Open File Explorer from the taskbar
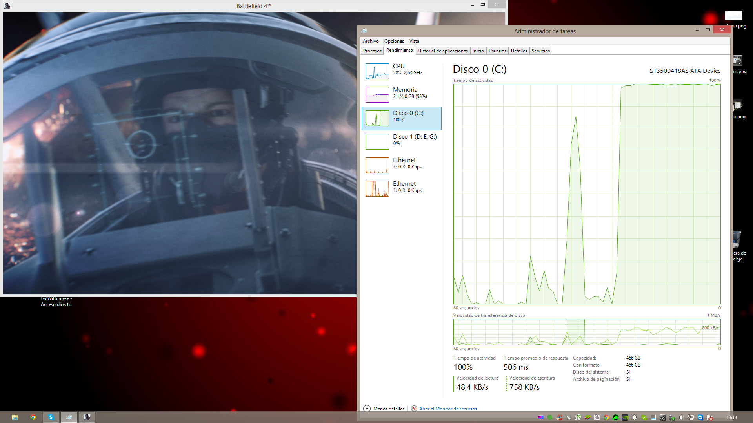 15,417
